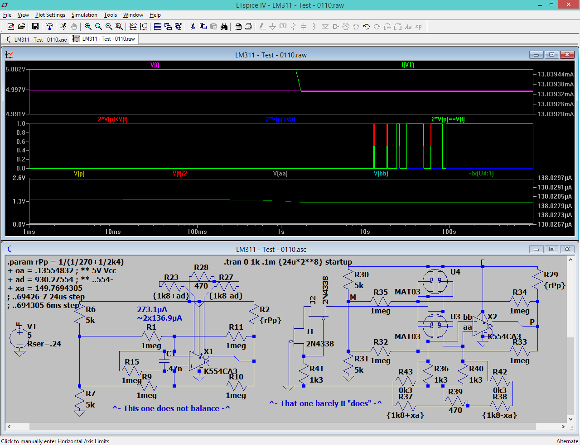Click the 'This one does not balance' comment
This screenshot has height=445, width=580.
171,408
